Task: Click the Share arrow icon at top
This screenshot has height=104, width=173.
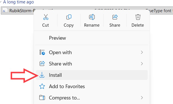Action: click(x=115, y=17)
